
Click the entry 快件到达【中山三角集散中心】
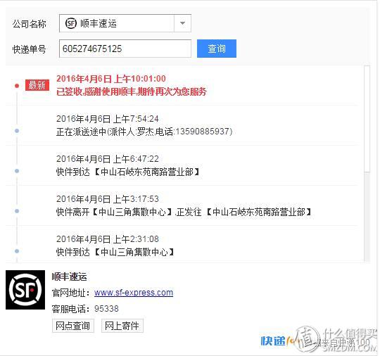tap(115, 252)
